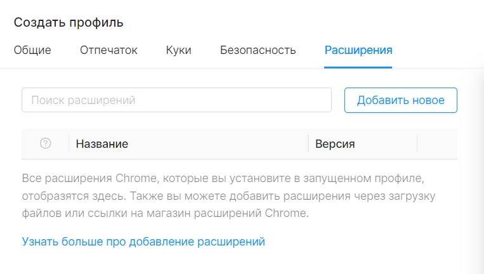Sort by the Название column header
The width and height of the screenshot is (484, 274).
point(102,144)
